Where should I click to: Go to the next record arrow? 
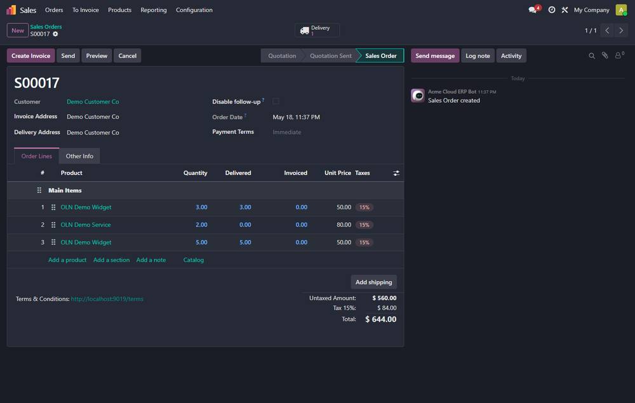tap(621, 30)
